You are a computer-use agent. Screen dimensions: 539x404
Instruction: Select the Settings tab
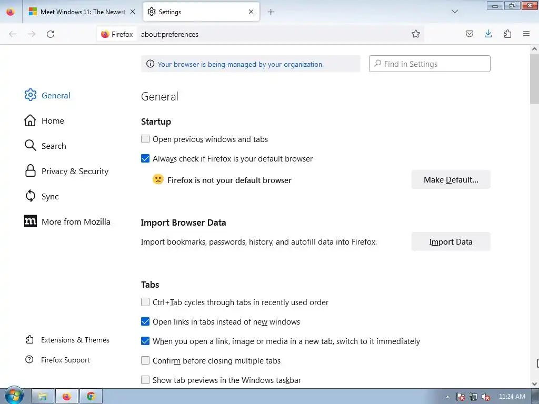(201, 12)
